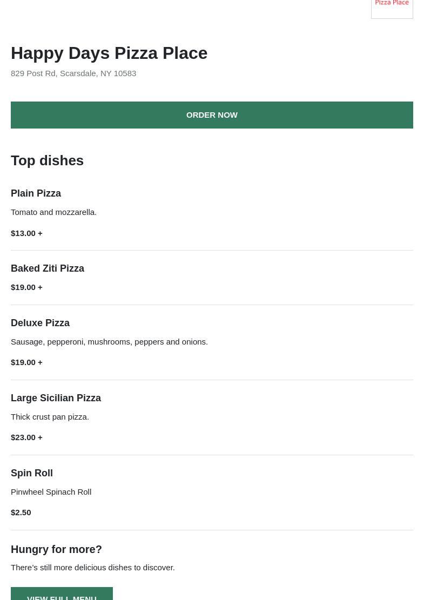The height and width of the screenshot is (600, 424).
Task: Click the Pizza Place logo image
Action: [392, 8]
